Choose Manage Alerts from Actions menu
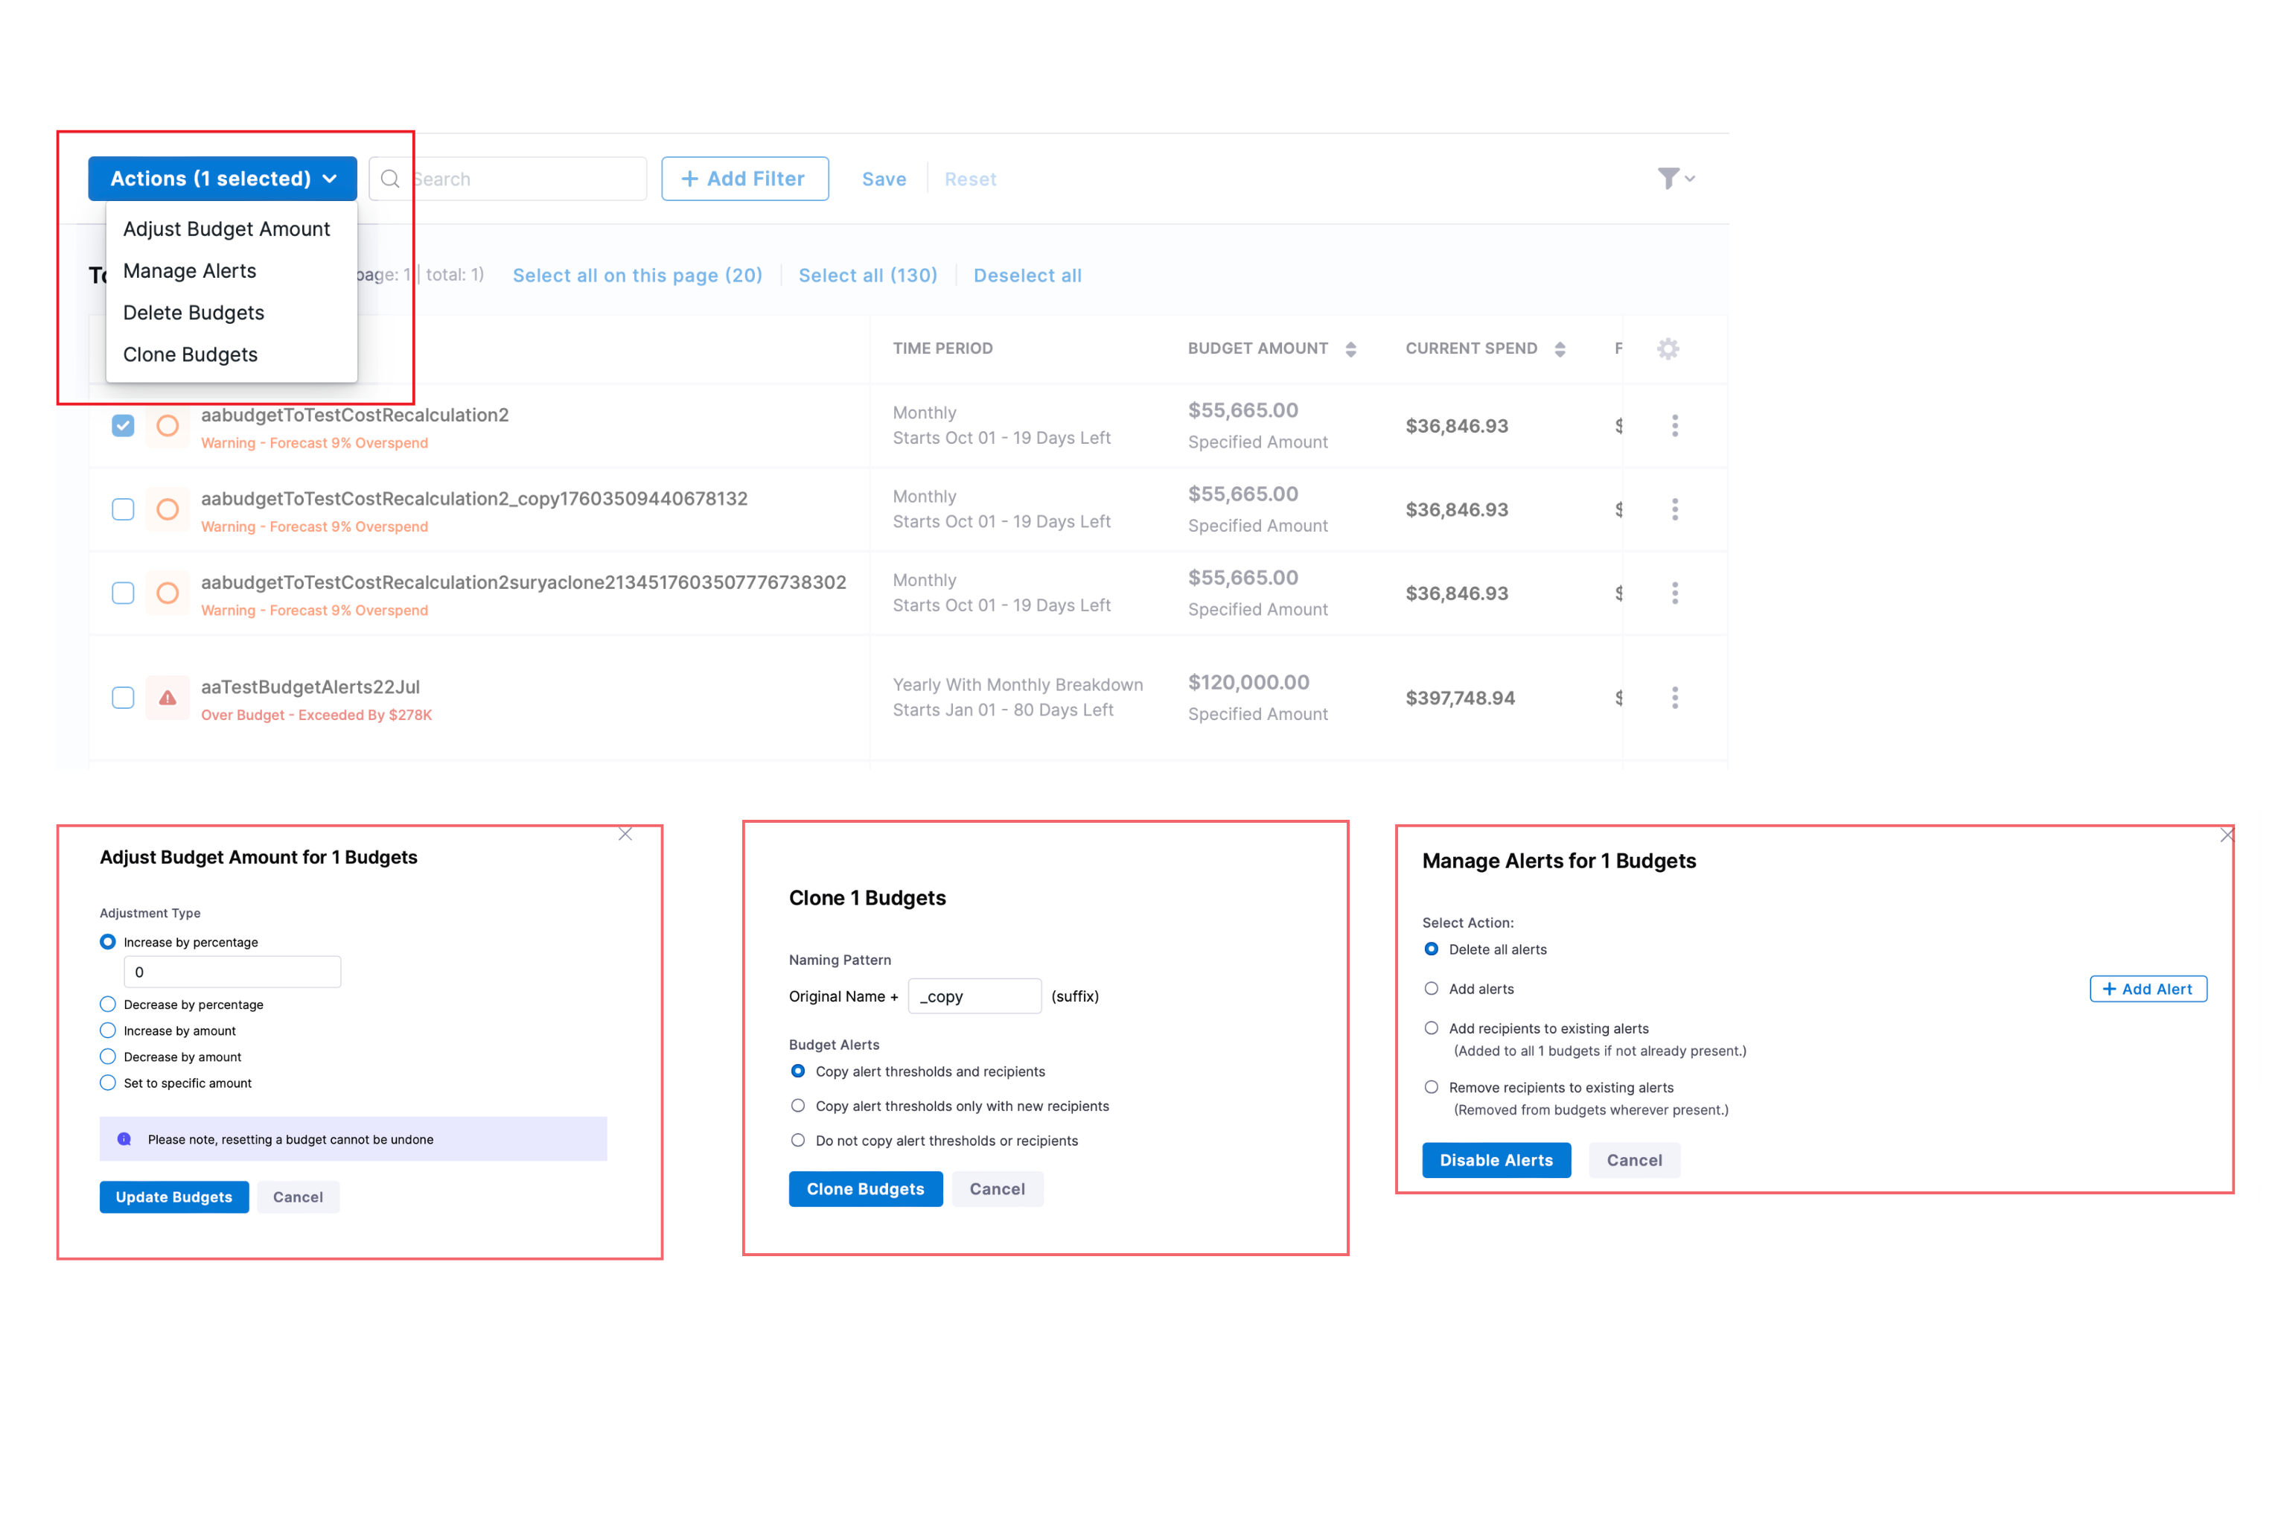The height and width of the screenshot is (1519, 2278). pos(190,271)
